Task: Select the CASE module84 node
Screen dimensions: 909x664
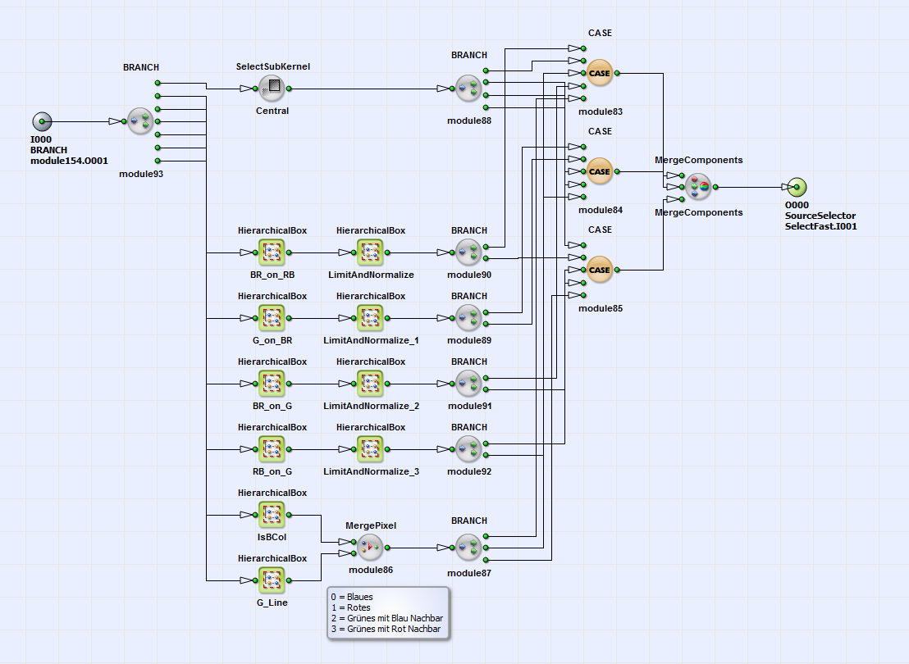Action: click(x=599, y=171)
